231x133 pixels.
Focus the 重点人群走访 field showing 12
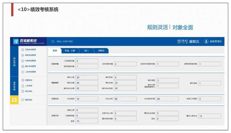pyautogui.click(x=210, y=116)
